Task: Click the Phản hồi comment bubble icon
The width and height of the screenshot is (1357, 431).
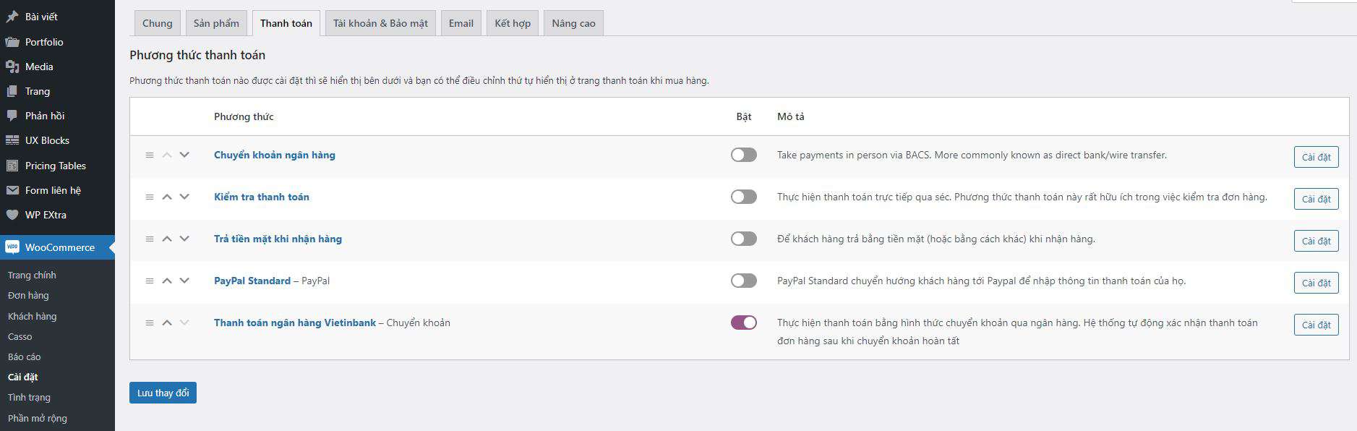Action: click(12, 116)
